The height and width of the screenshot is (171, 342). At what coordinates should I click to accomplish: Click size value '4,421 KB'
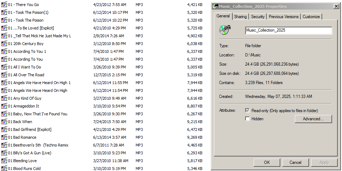pyautogui.click(x=194, y=5)
